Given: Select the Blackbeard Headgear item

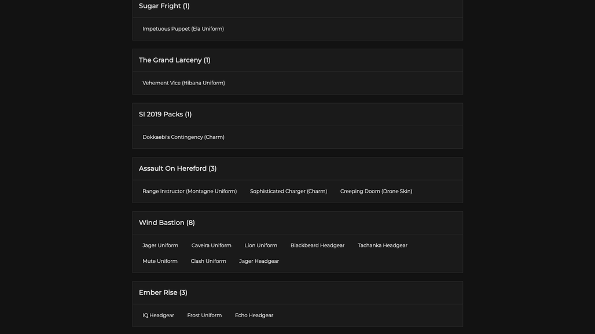Looking at the screenshot, I should [317, 245].
